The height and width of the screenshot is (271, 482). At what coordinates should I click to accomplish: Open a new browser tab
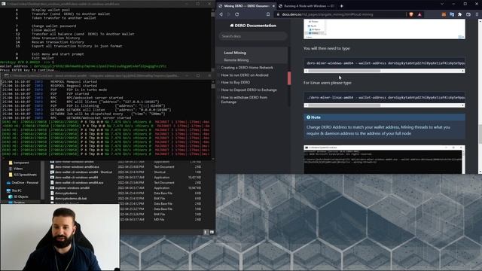pos(341,6)
